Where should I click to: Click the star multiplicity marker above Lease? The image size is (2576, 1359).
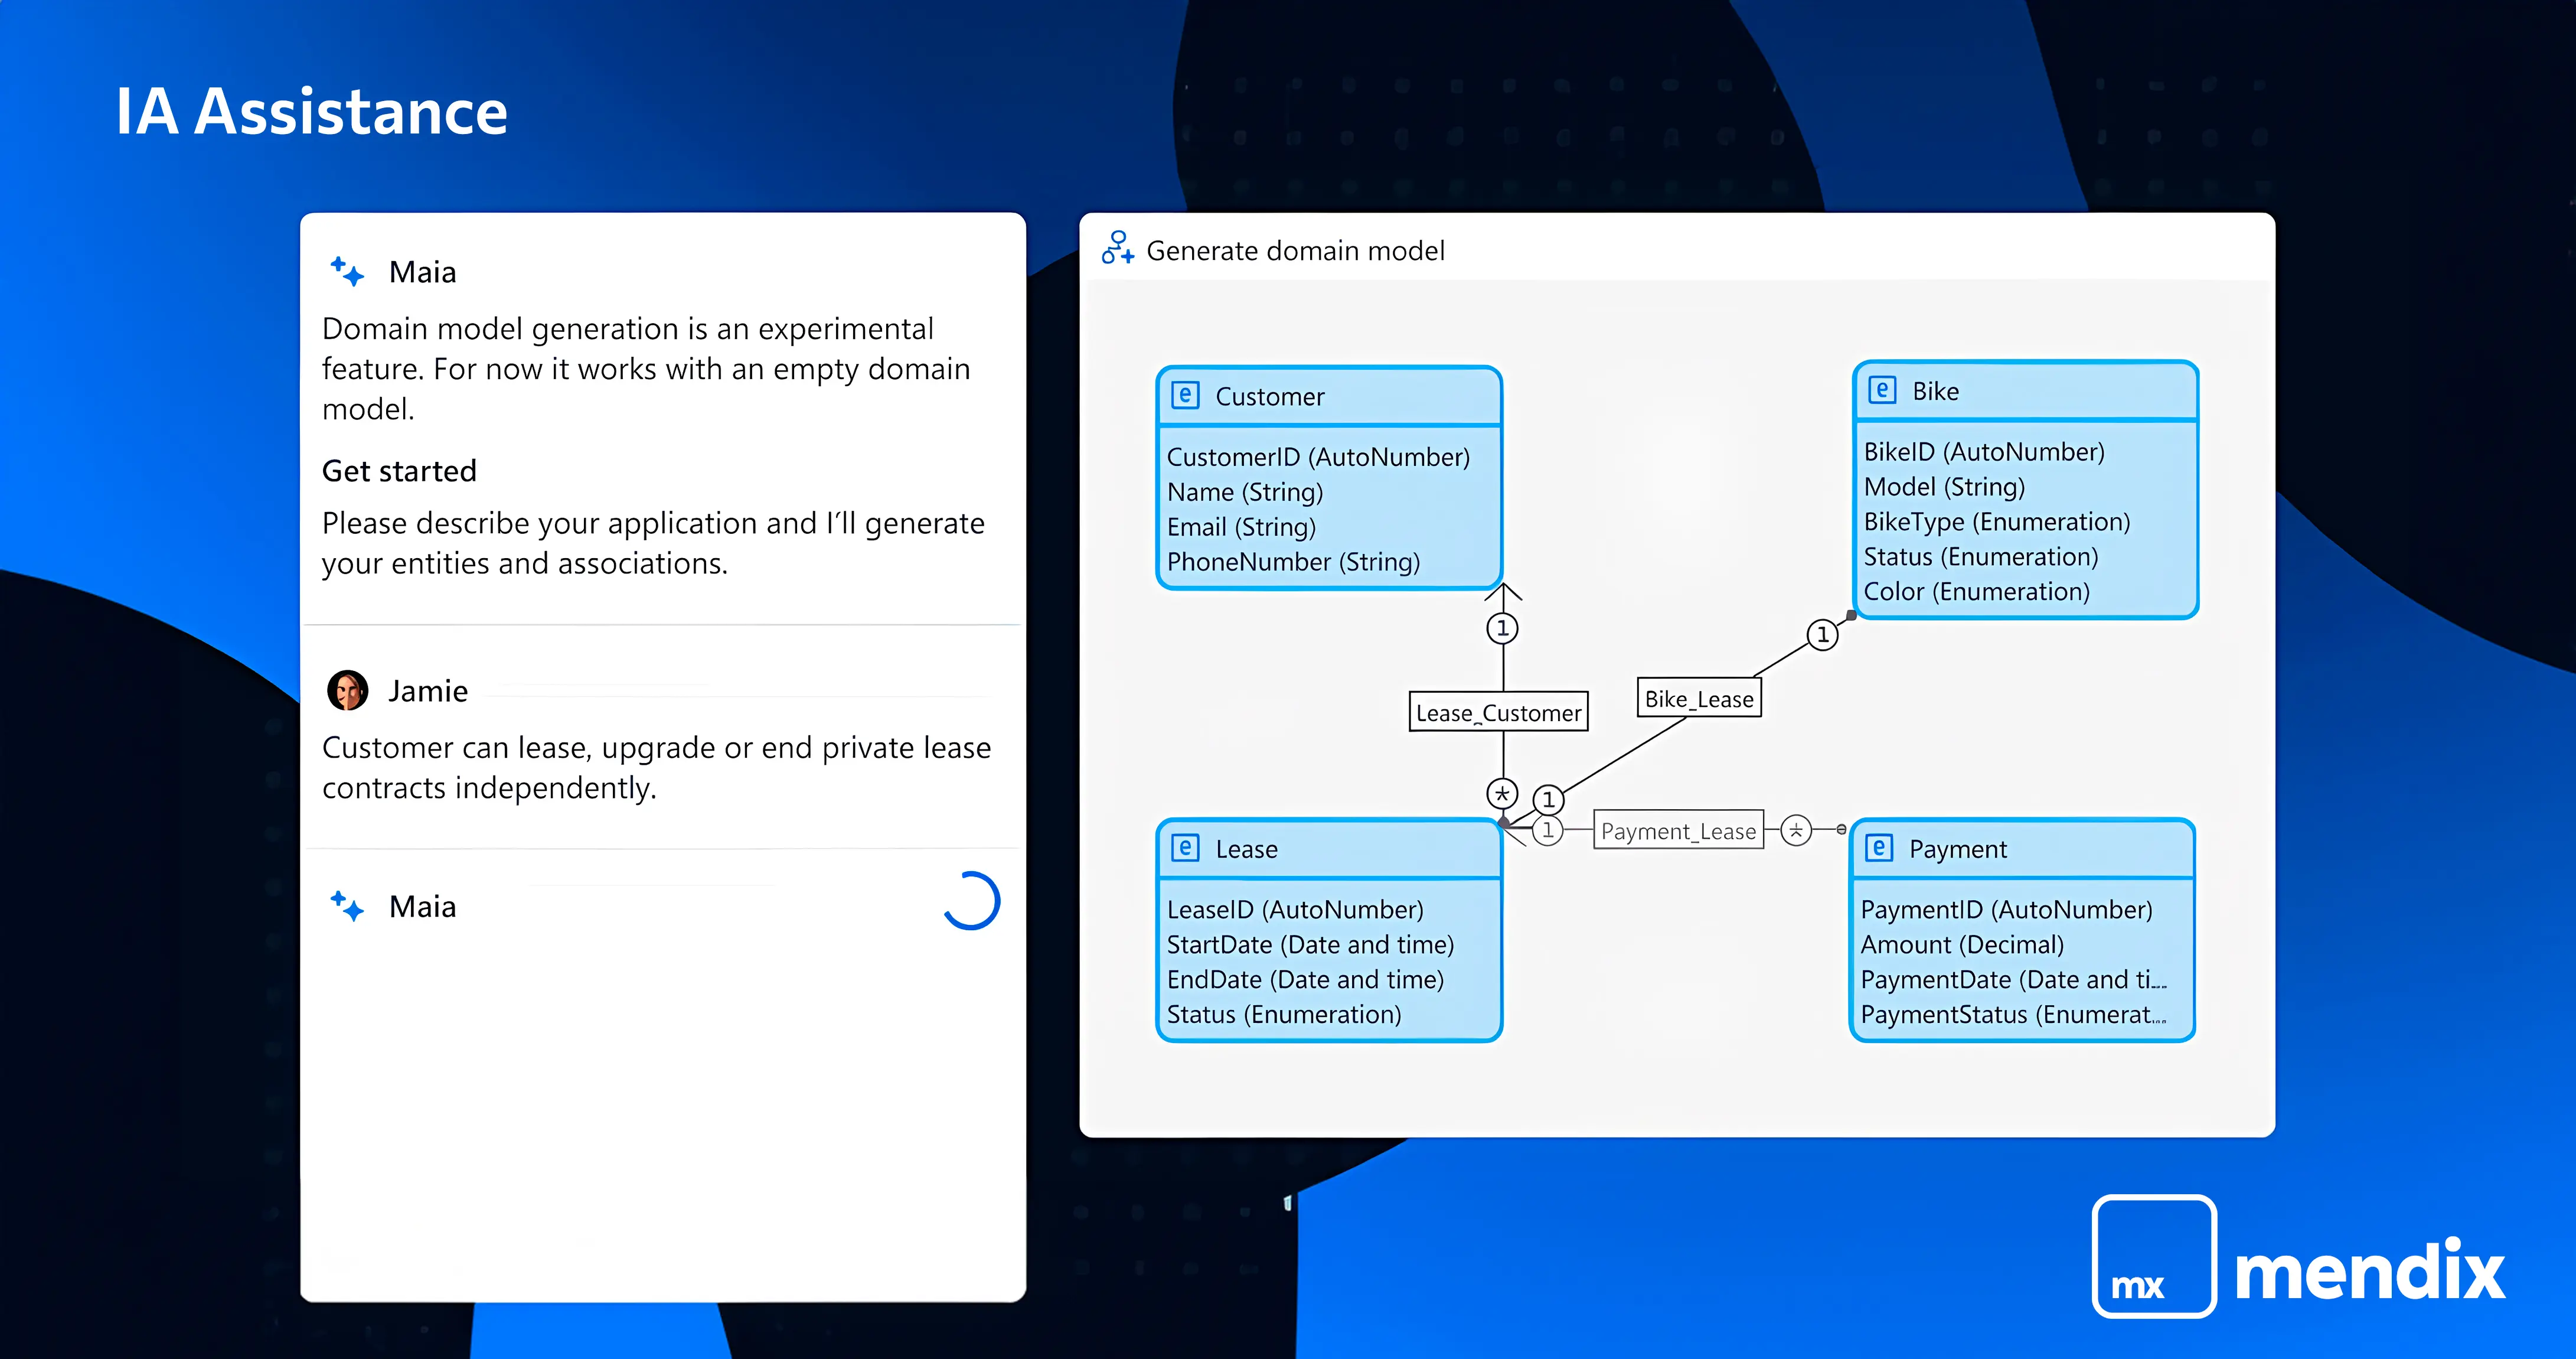1502,794
